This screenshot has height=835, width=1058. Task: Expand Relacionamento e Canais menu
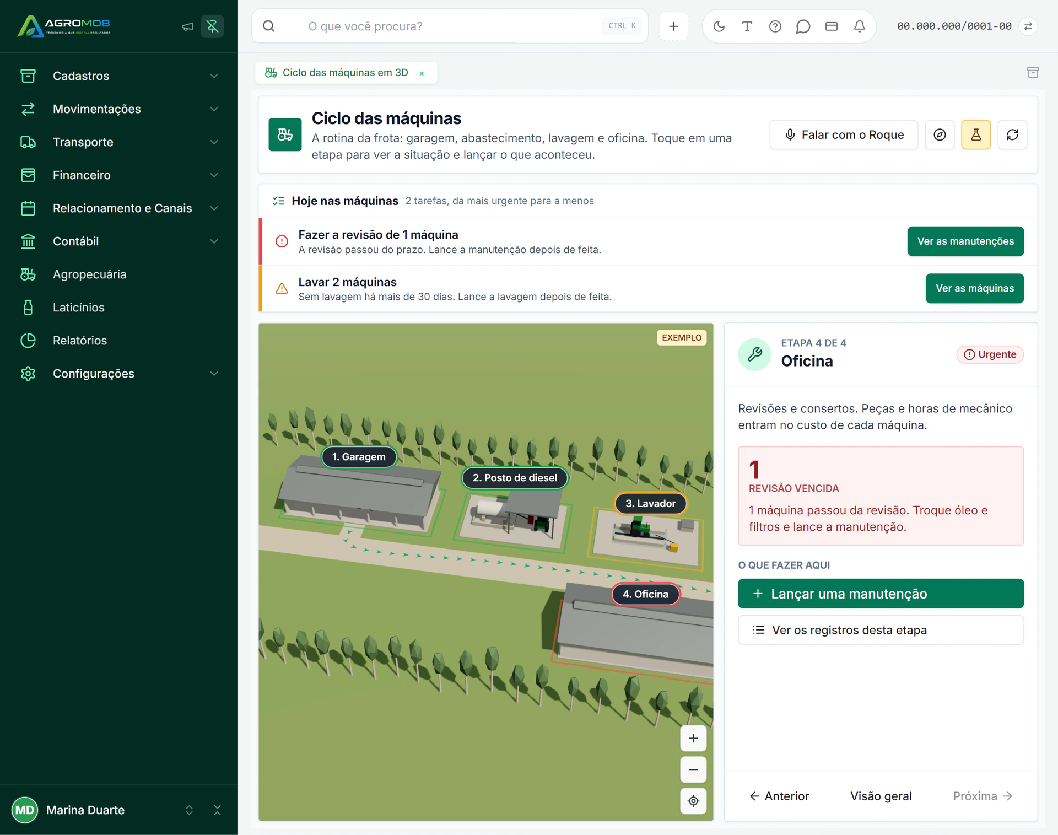(x=119, y=208)
